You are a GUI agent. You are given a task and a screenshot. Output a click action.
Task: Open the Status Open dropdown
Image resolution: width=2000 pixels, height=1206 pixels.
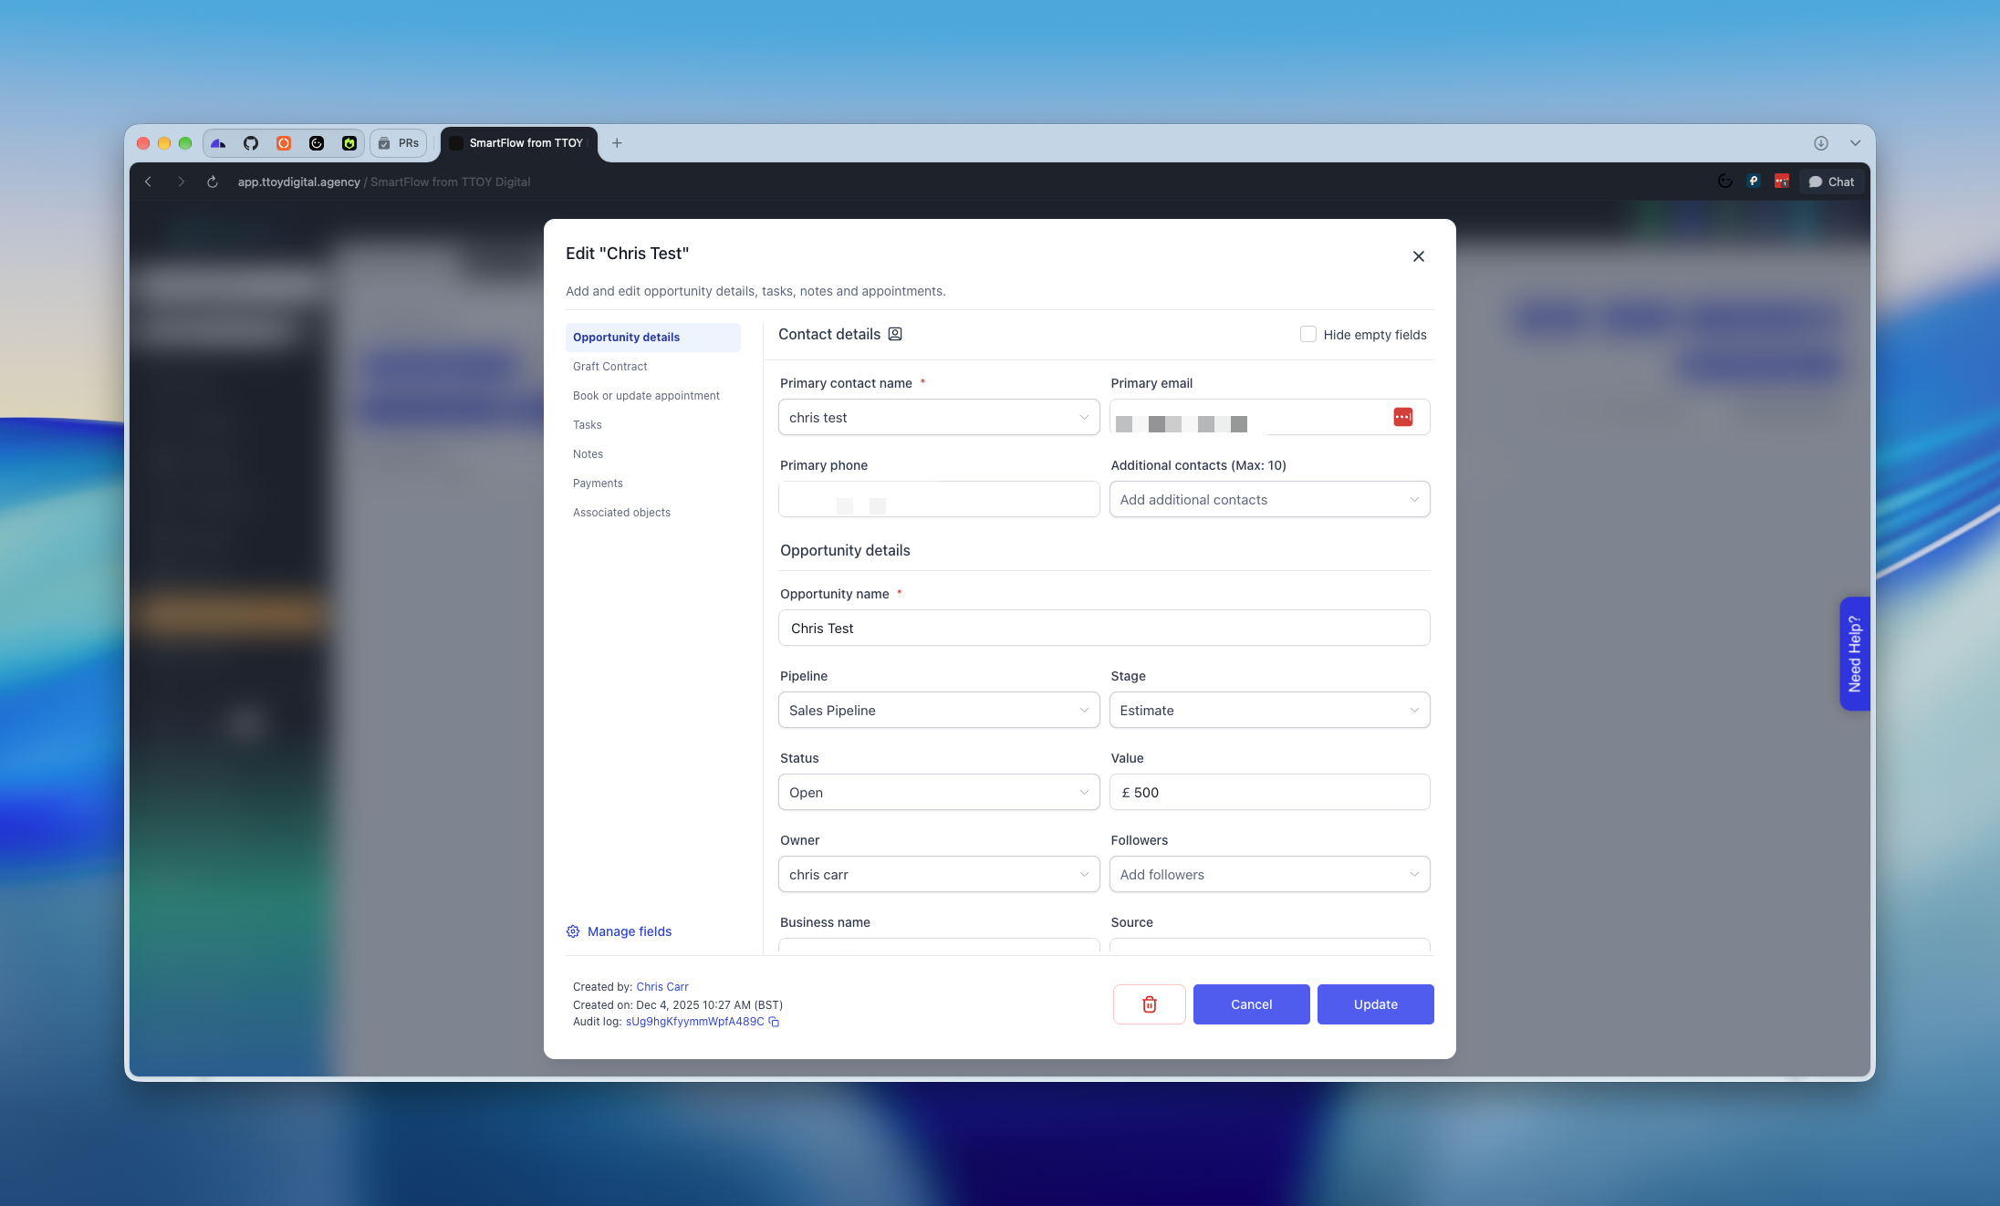(x=939, y=792)
